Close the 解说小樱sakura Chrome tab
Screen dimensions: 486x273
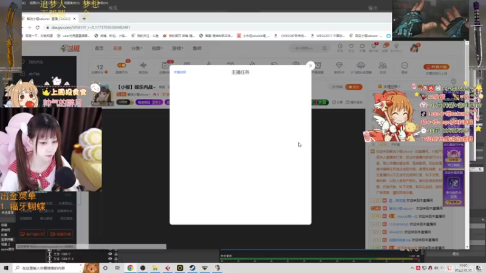pos(74,19)
